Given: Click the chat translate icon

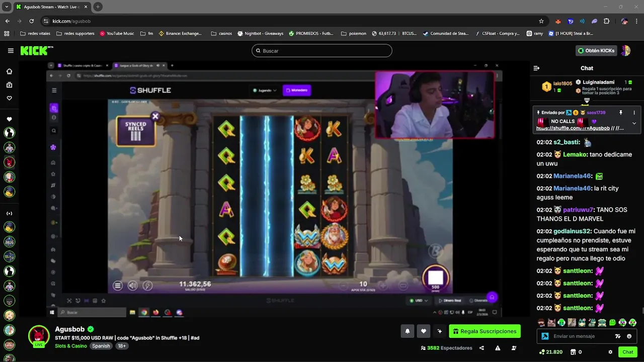Looking at the screenshot, I should (x=618, y=336).
